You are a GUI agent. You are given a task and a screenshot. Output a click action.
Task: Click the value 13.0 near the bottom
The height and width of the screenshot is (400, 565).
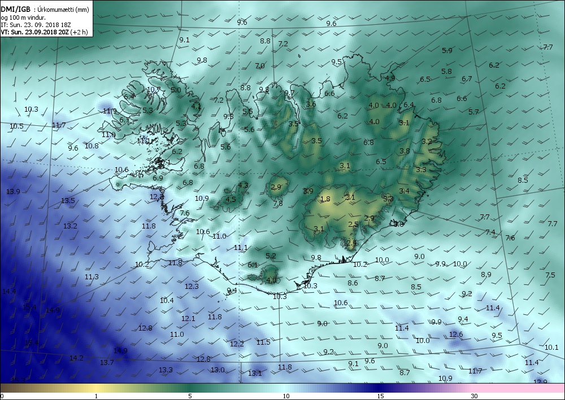tap(218, 370)
